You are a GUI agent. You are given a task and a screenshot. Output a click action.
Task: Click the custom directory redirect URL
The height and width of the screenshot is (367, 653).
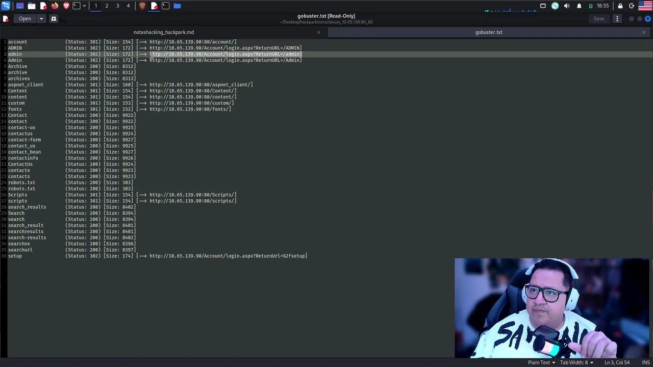[191, 103]
